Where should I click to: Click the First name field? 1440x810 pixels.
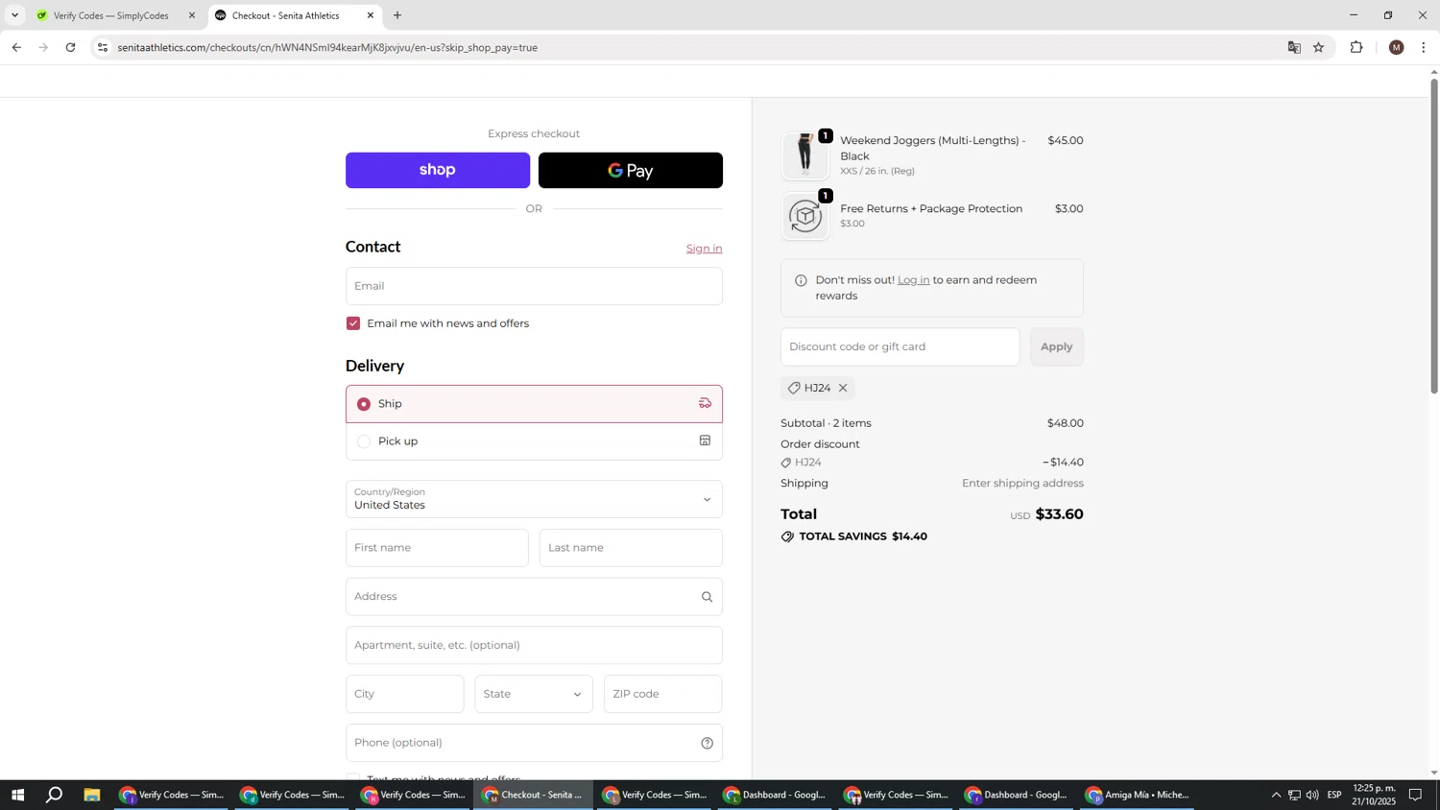[437, 548]
